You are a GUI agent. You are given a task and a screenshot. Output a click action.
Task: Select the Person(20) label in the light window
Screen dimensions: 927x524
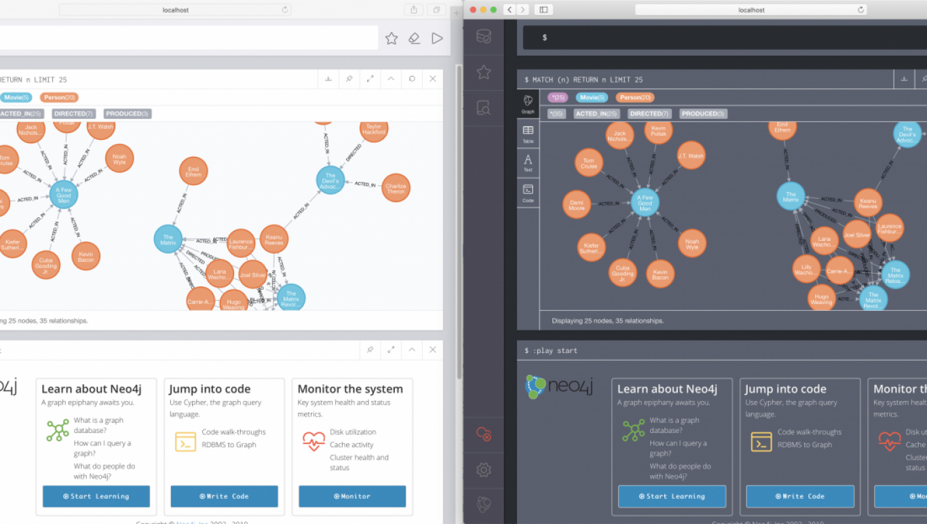(x=59, y=98)
